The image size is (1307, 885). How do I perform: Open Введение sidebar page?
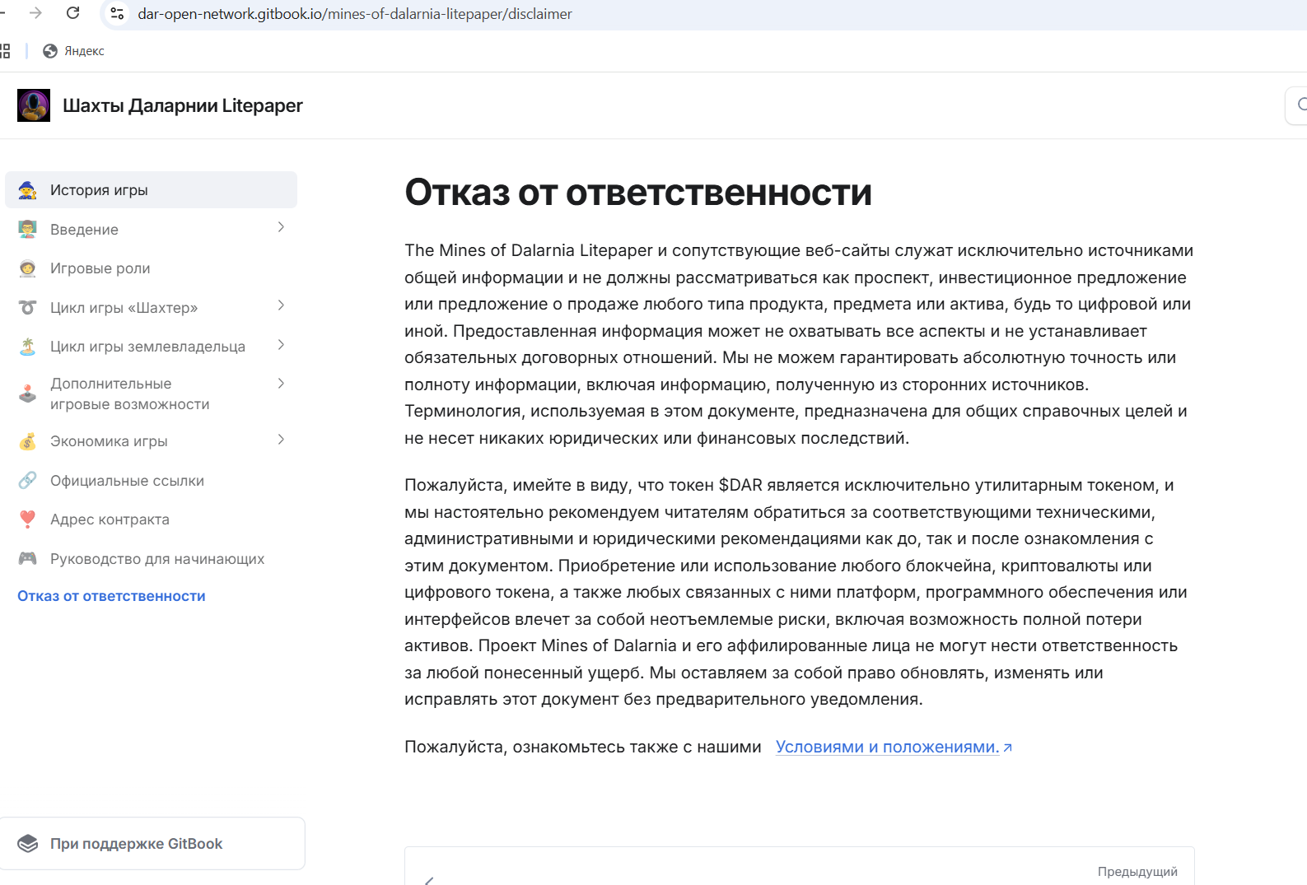(x=84, y=230)
